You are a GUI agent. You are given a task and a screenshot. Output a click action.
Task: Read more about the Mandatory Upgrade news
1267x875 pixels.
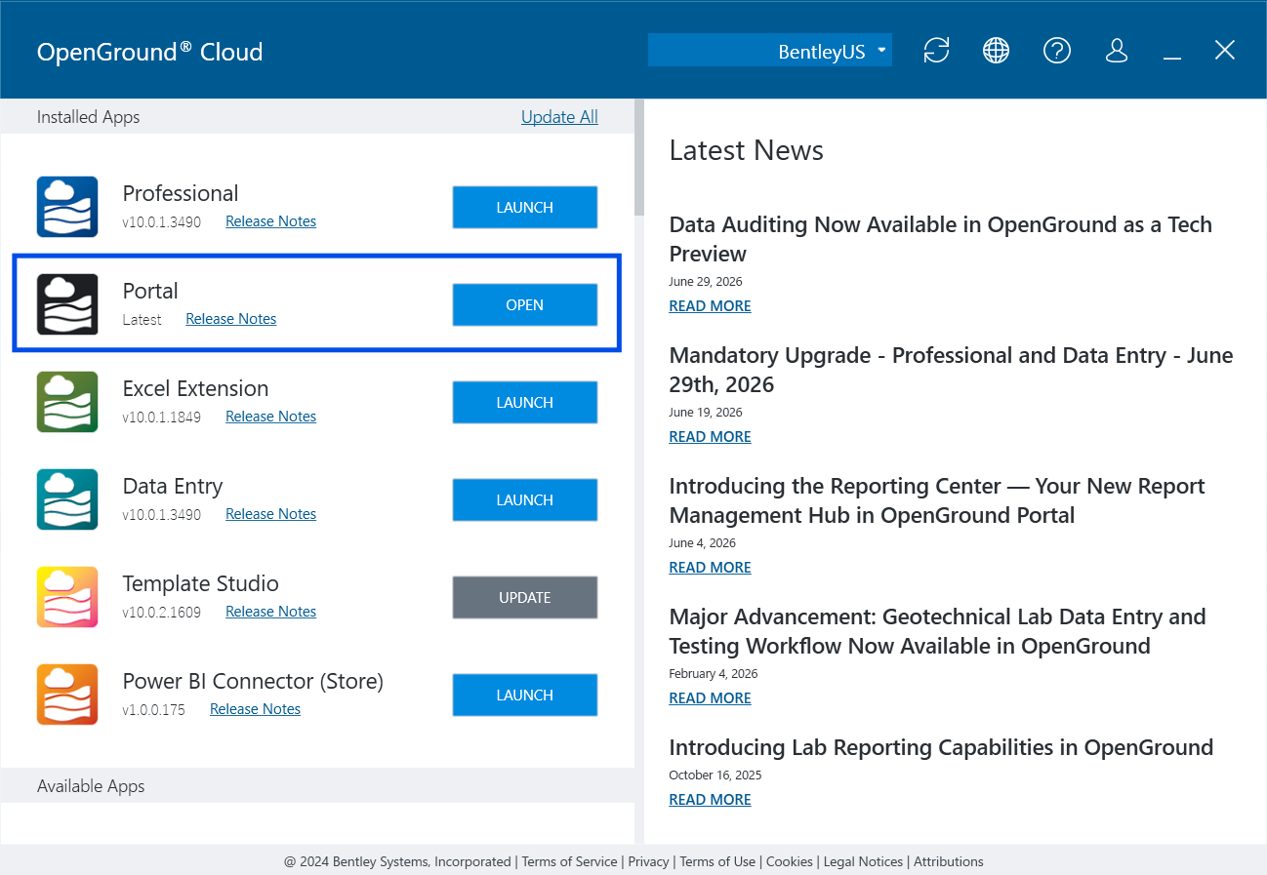(710, 437)
